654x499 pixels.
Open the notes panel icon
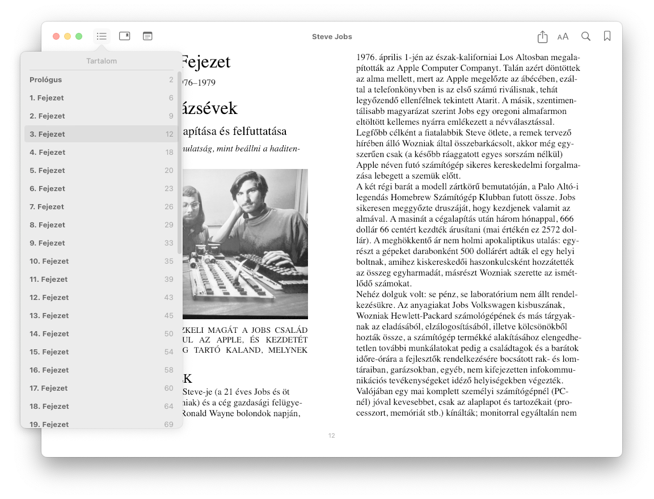pos(147,36)
